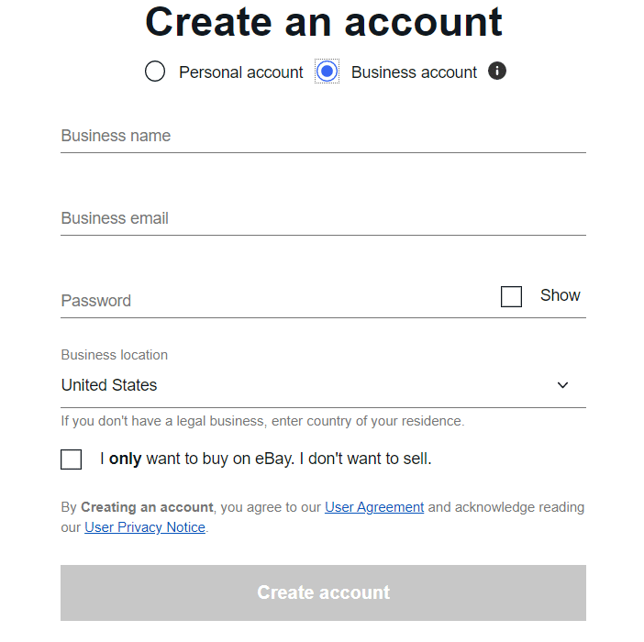Screen dimensions: 644x642
Task: Click the buy-only eBay checkbox label text
Action: 266,459
